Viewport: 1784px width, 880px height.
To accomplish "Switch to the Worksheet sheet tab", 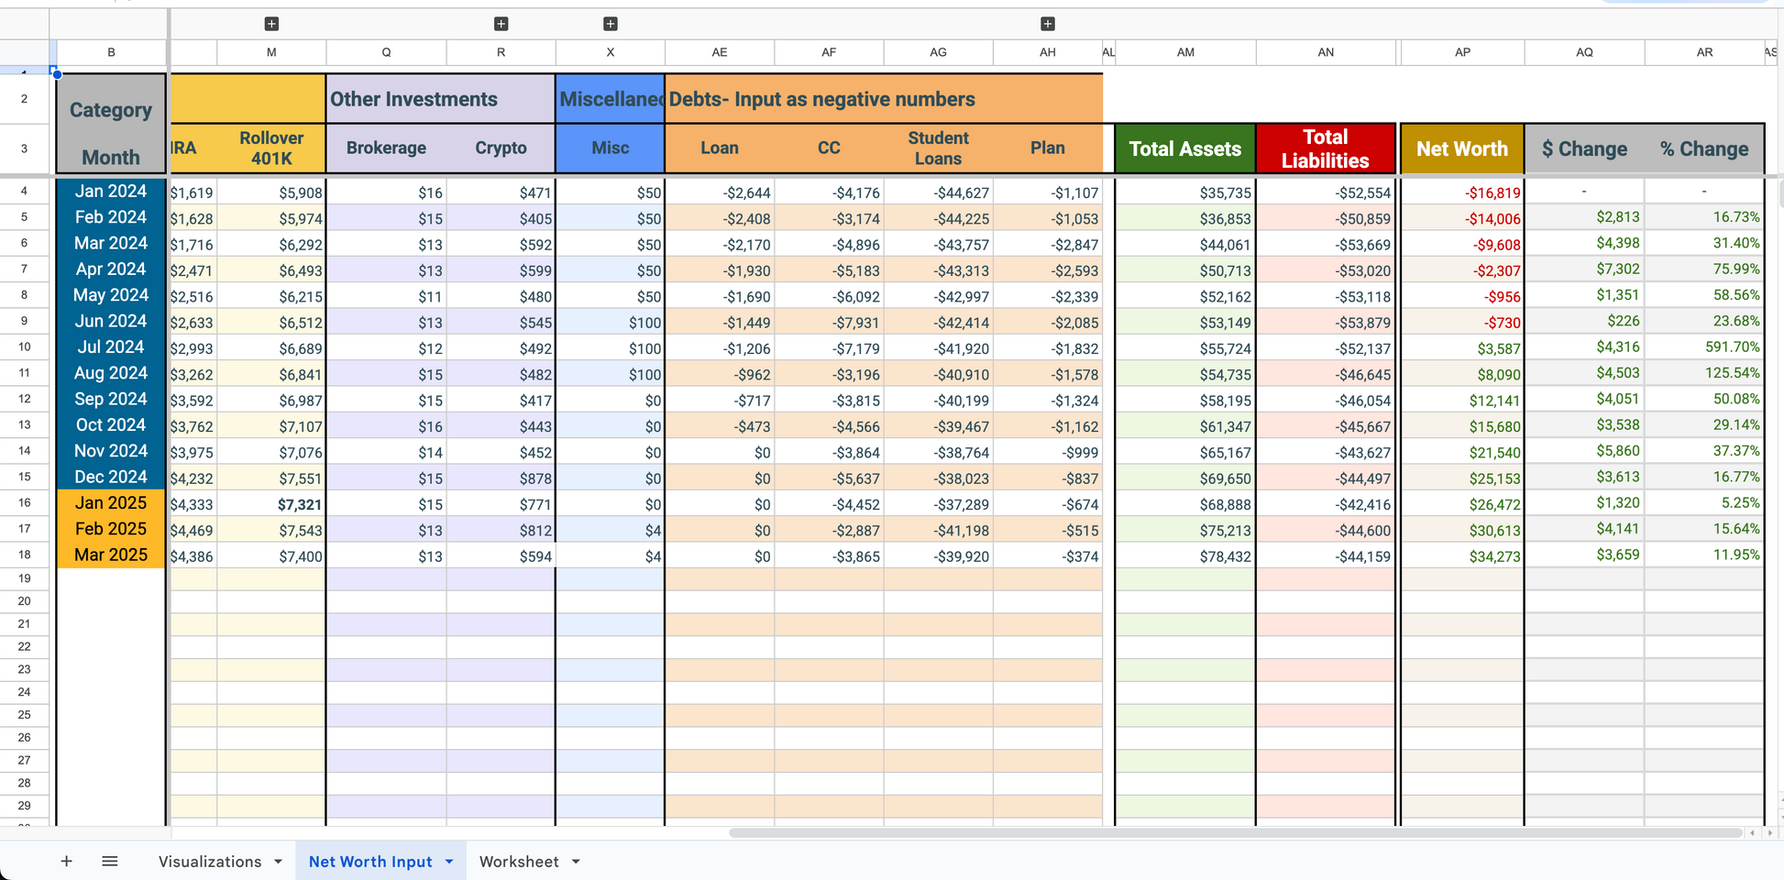I will tap(519, 862).
